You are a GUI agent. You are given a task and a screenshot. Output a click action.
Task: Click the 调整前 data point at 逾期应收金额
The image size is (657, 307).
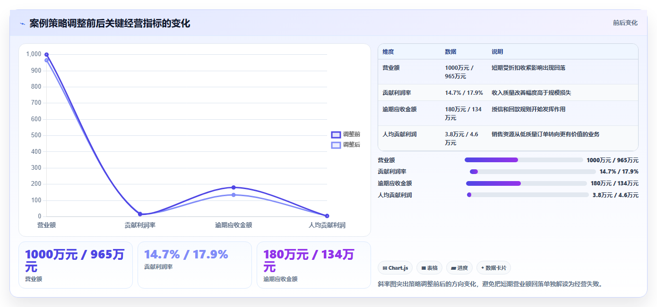point(233,188)
